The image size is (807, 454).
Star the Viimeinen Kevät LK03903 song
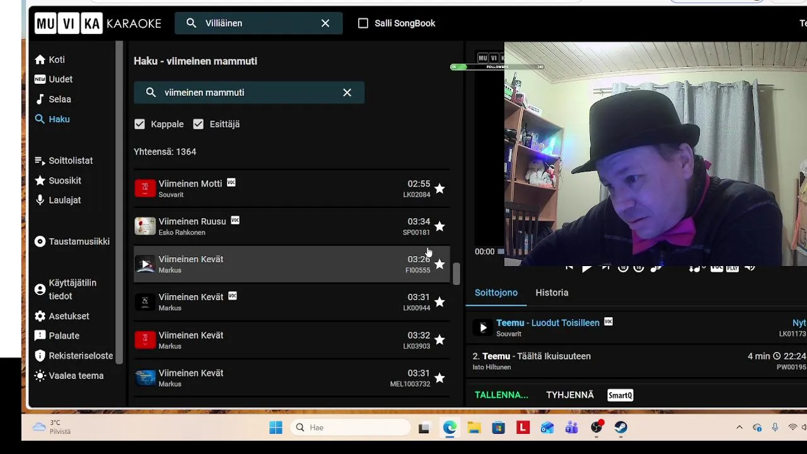439,340
